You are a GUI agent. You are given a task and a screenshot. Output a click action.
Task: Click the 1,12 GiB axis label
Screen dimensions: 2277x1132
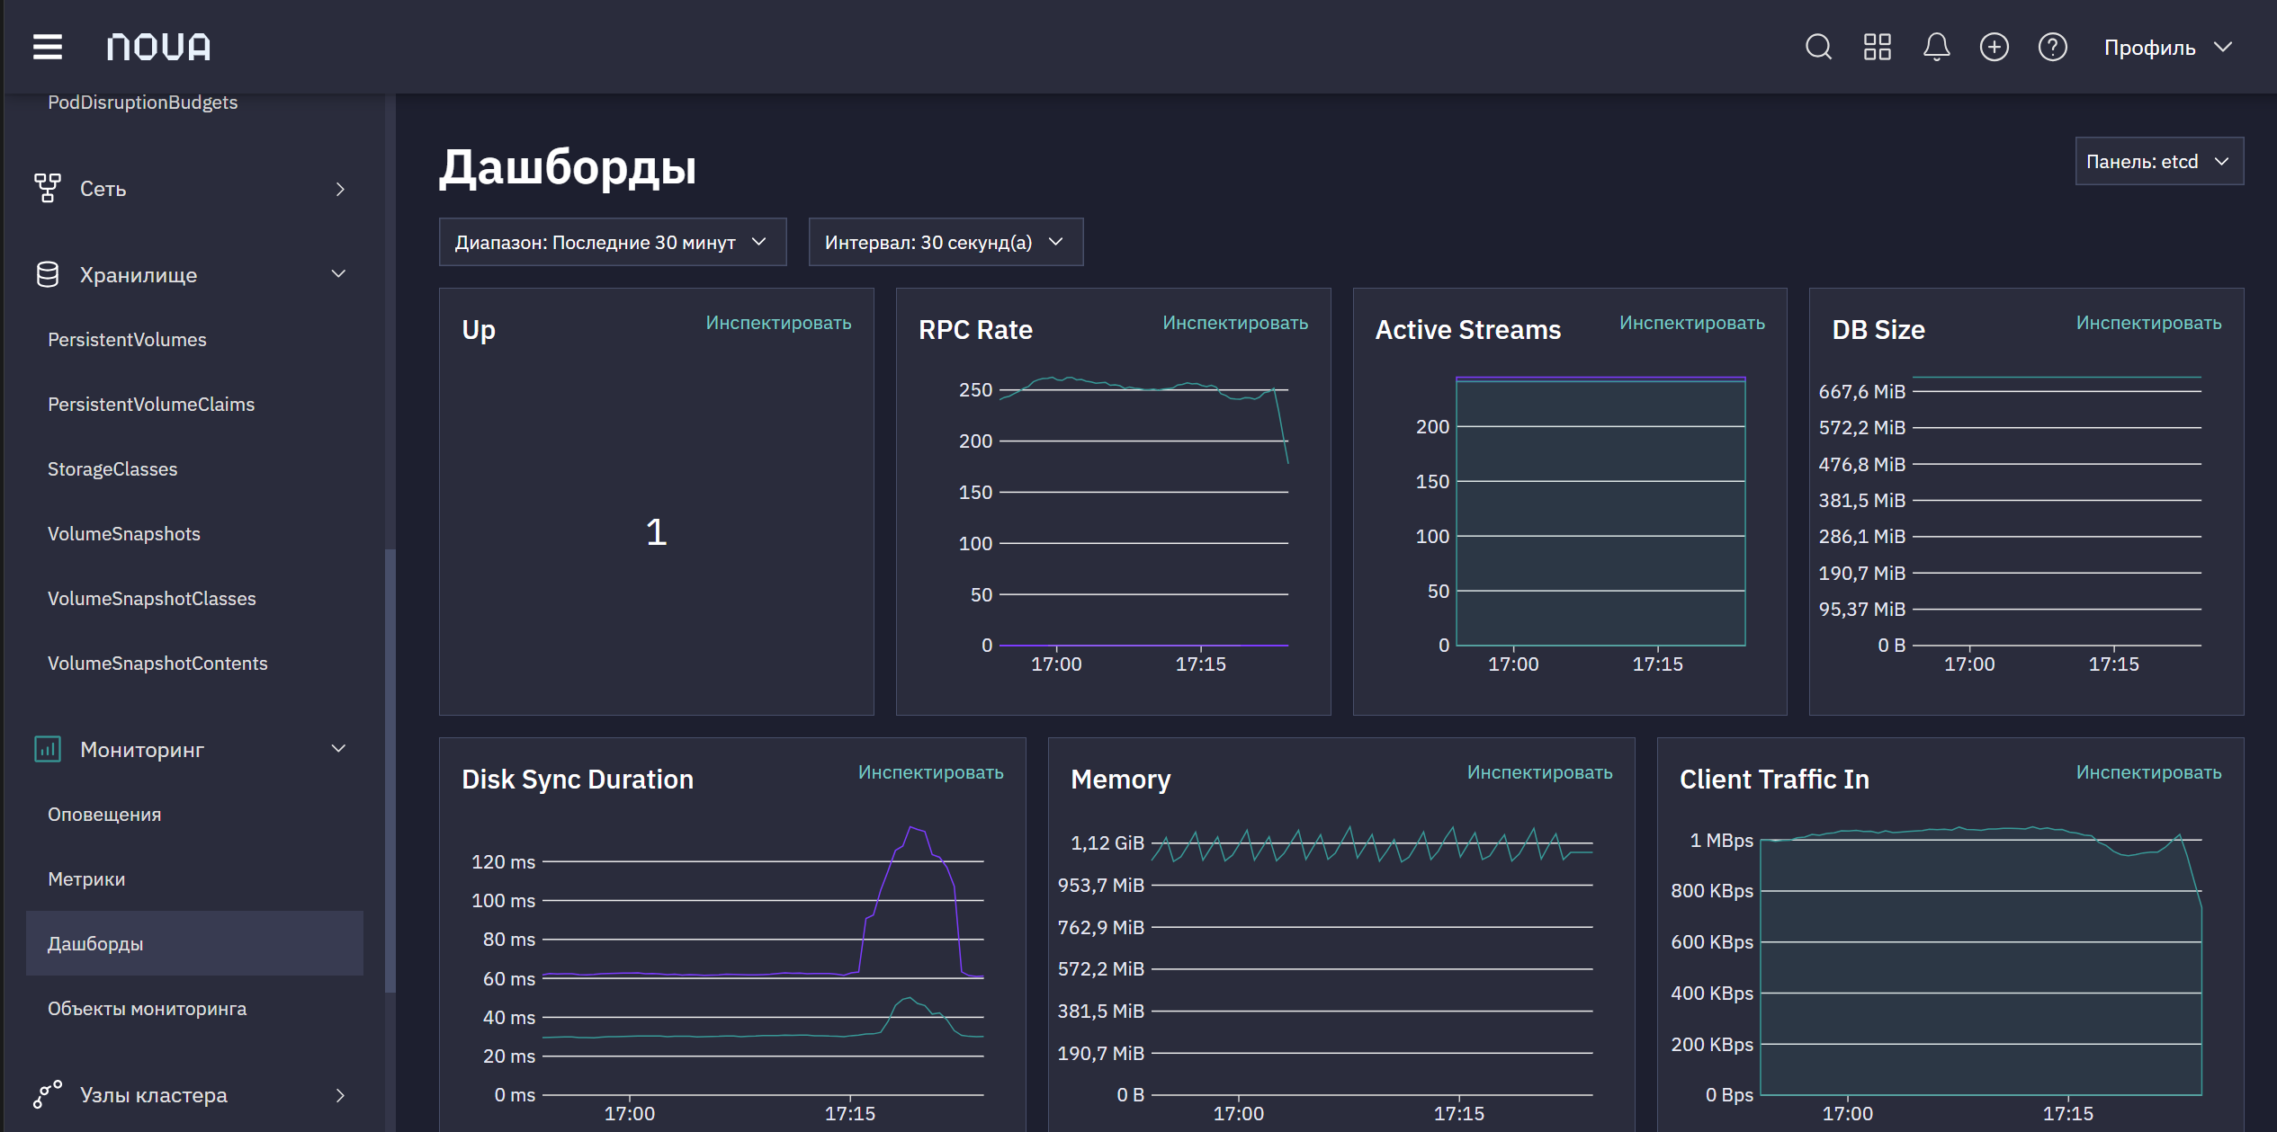[1107, 843]
